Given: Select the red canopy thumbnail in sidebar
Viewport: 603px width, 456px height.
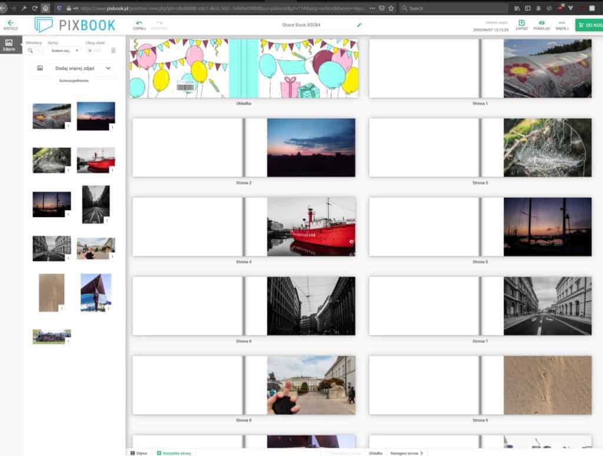Looking at the screenshot, I should pos(96,293).
